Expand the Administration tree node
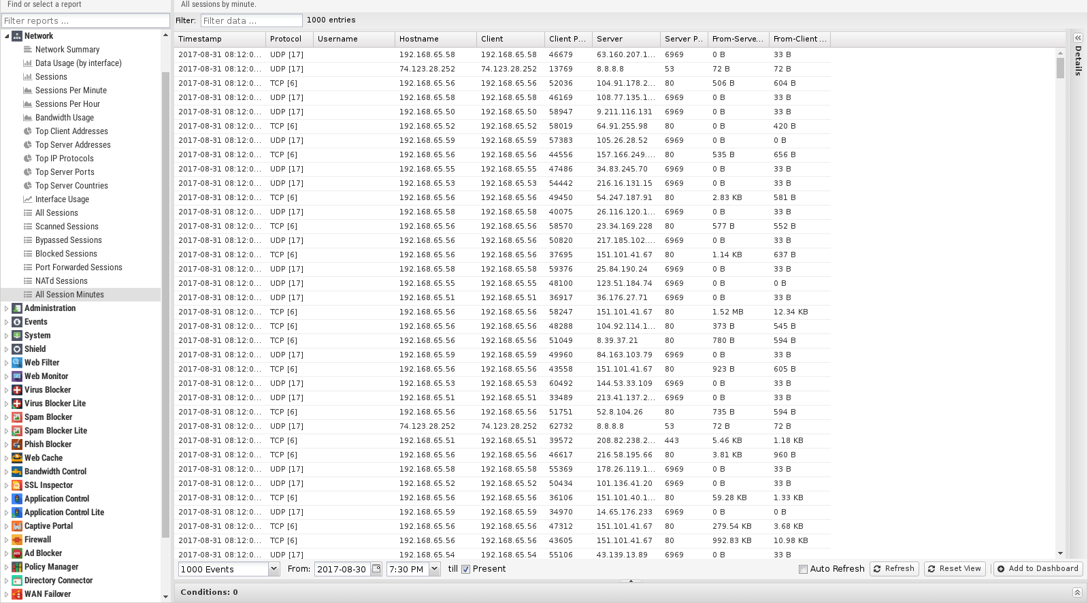Screen dimensions: 1088x603 click(7, 308)
